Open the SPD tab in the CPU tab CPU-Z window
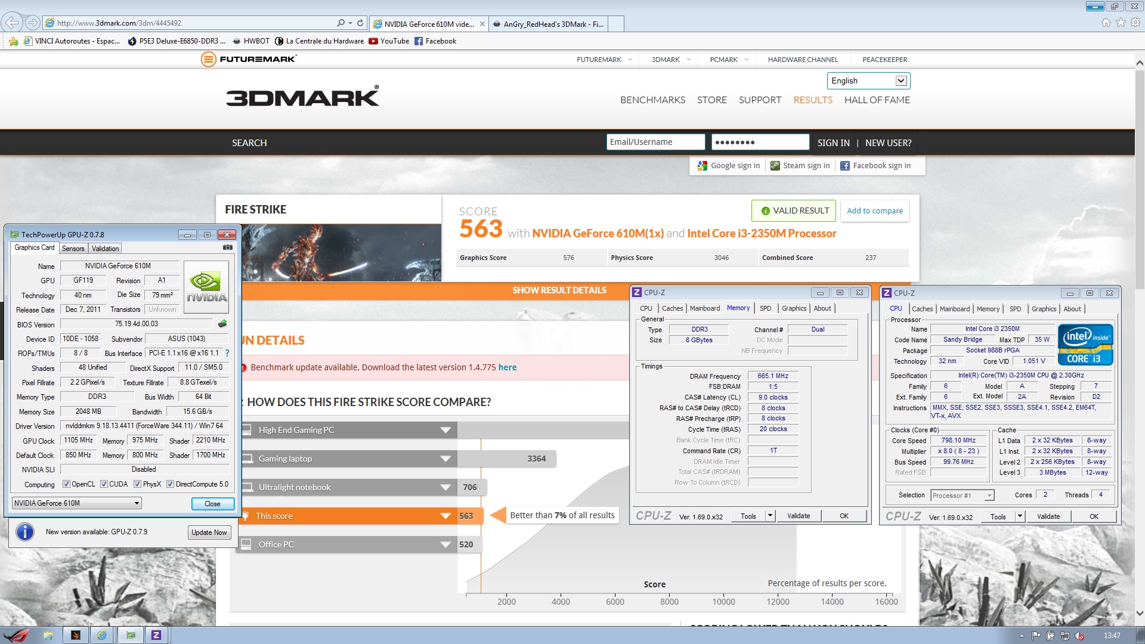Image resolution: width=1145 pixels, height=644 pixels. (1015, 309)
